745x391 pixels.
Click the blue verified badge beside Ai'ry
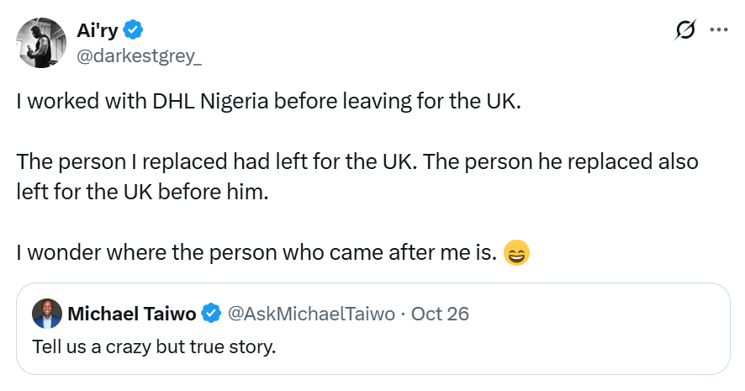[134, 31]
